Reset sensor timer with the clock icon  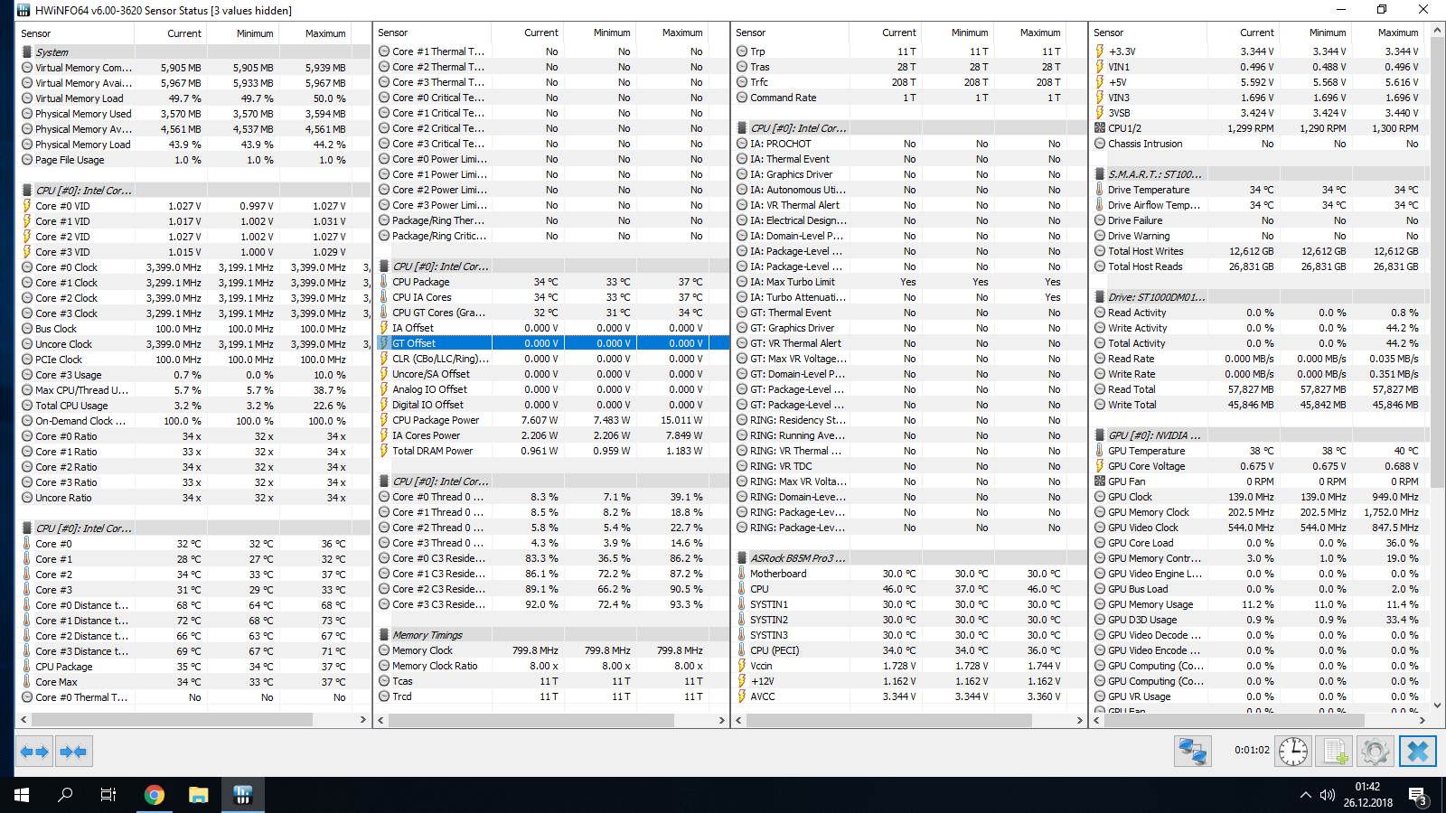1293,752
